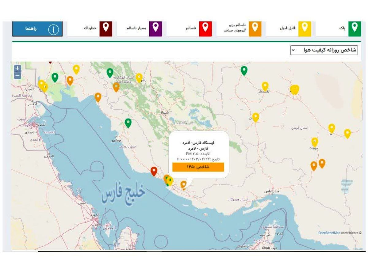Click the info icon in راهنما button

pyautogui.click(x=54, y=29)
